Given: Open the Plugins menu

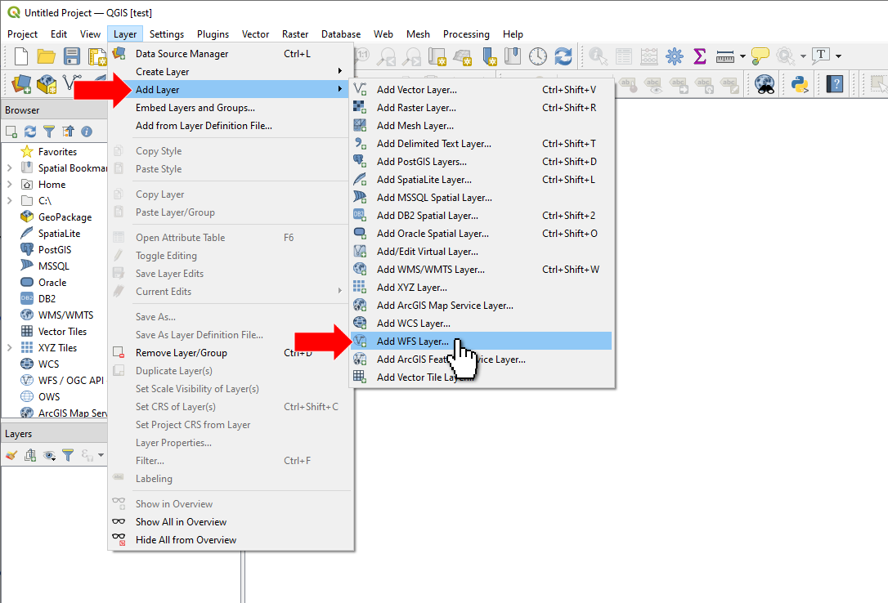Looking at the screenshot, I should coord(213,34).
